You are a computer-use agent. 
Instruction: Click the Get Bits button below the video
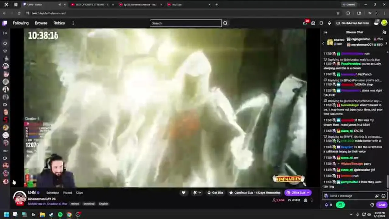click(215, 193)
